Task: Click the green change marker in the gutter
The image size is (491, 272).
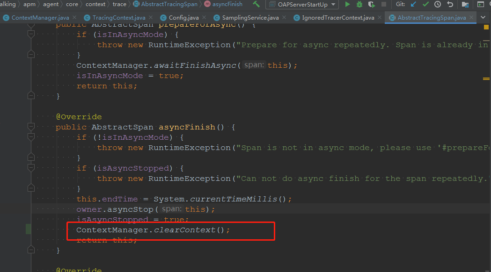Action: point(28,229)
